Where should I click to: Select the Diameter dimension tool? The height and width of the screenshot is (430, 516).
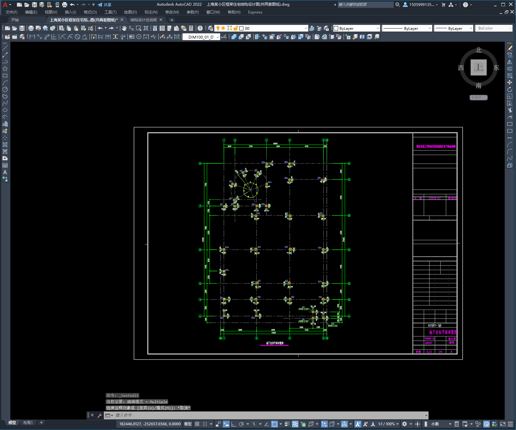click(x=77, y=37)
